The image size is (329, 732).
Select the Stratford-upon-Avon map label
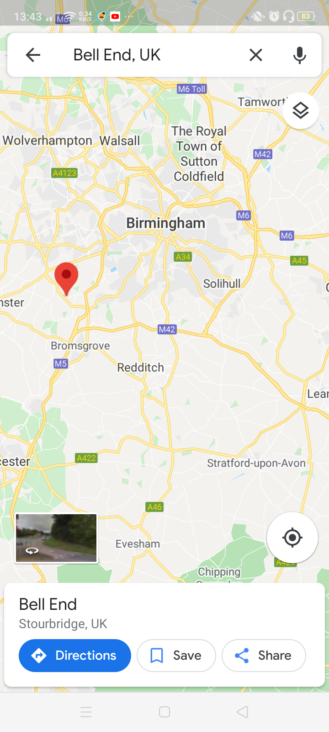tap(256, 463)
